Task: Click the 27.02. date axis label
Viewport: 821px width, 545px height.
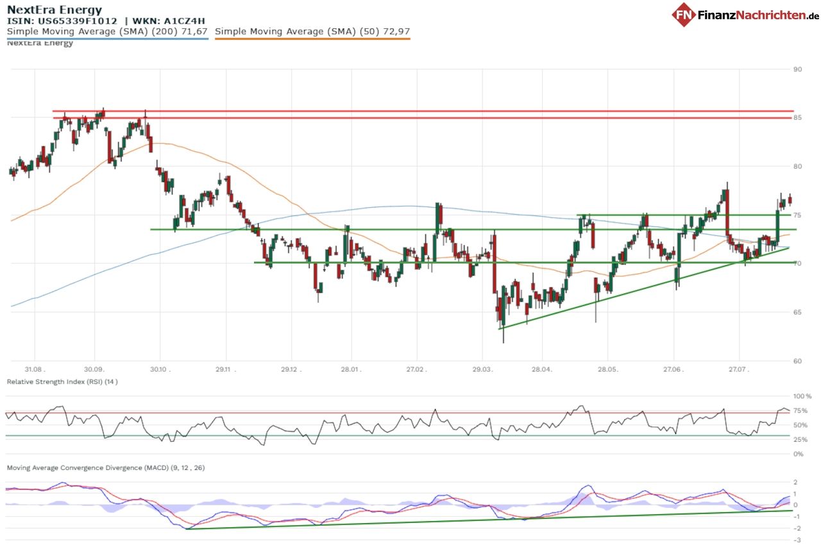Action: 417,370
